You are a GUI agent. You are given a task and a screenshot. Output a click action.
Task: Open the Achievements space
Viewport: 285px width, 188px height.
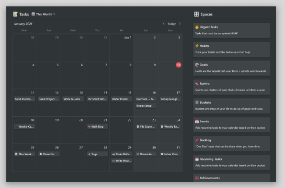tap(232, 178)
